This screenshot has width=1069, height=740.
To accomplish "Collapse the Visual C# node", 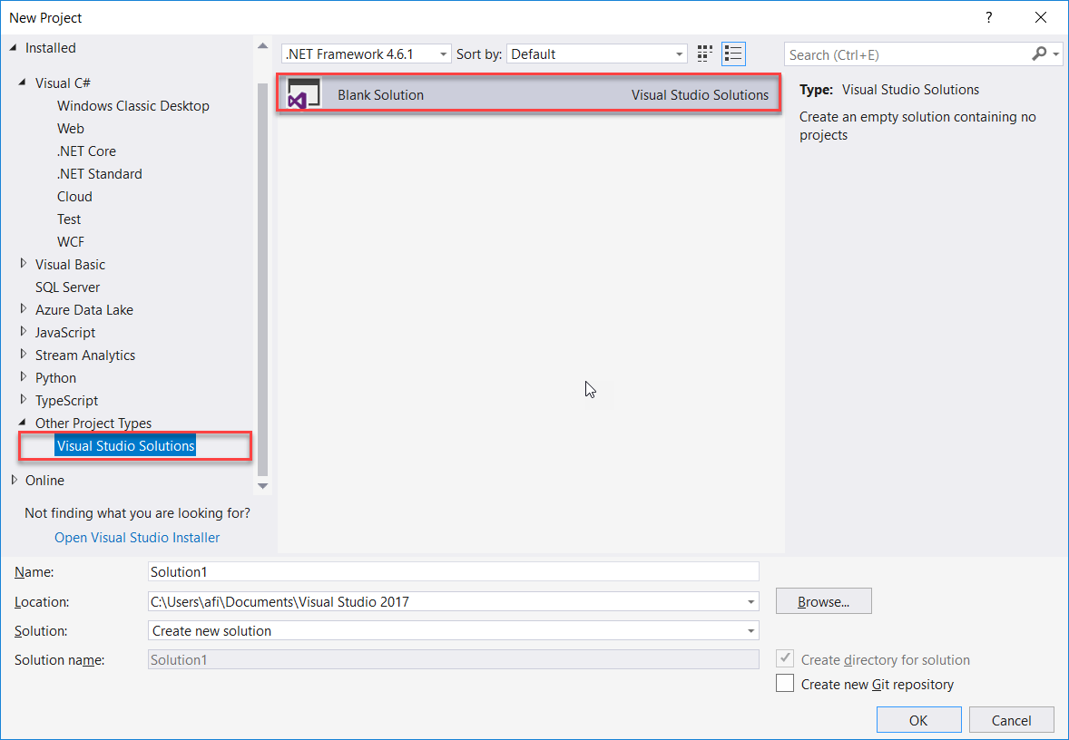I will 23,83.
